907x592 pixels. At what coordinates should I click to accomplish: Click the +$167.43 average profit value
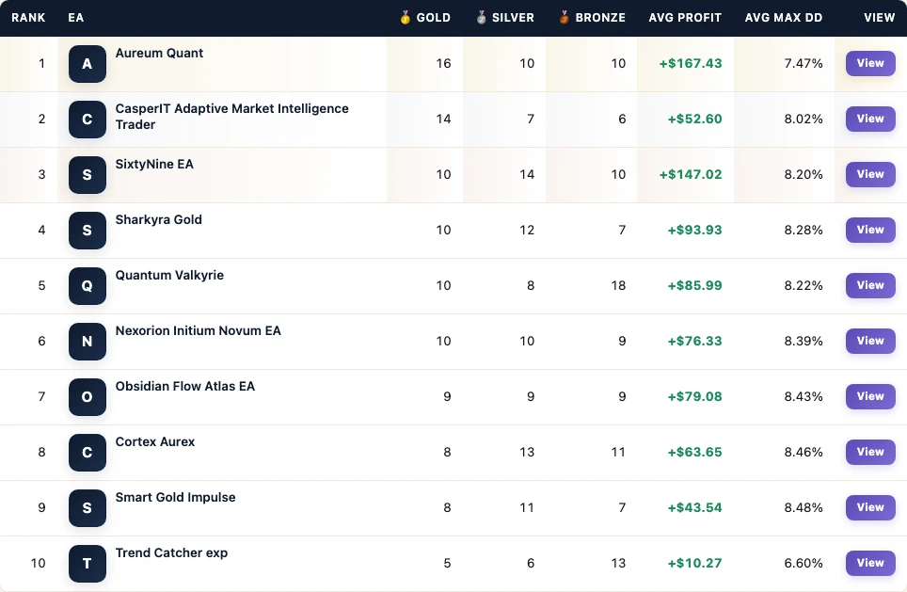[691, 64]
